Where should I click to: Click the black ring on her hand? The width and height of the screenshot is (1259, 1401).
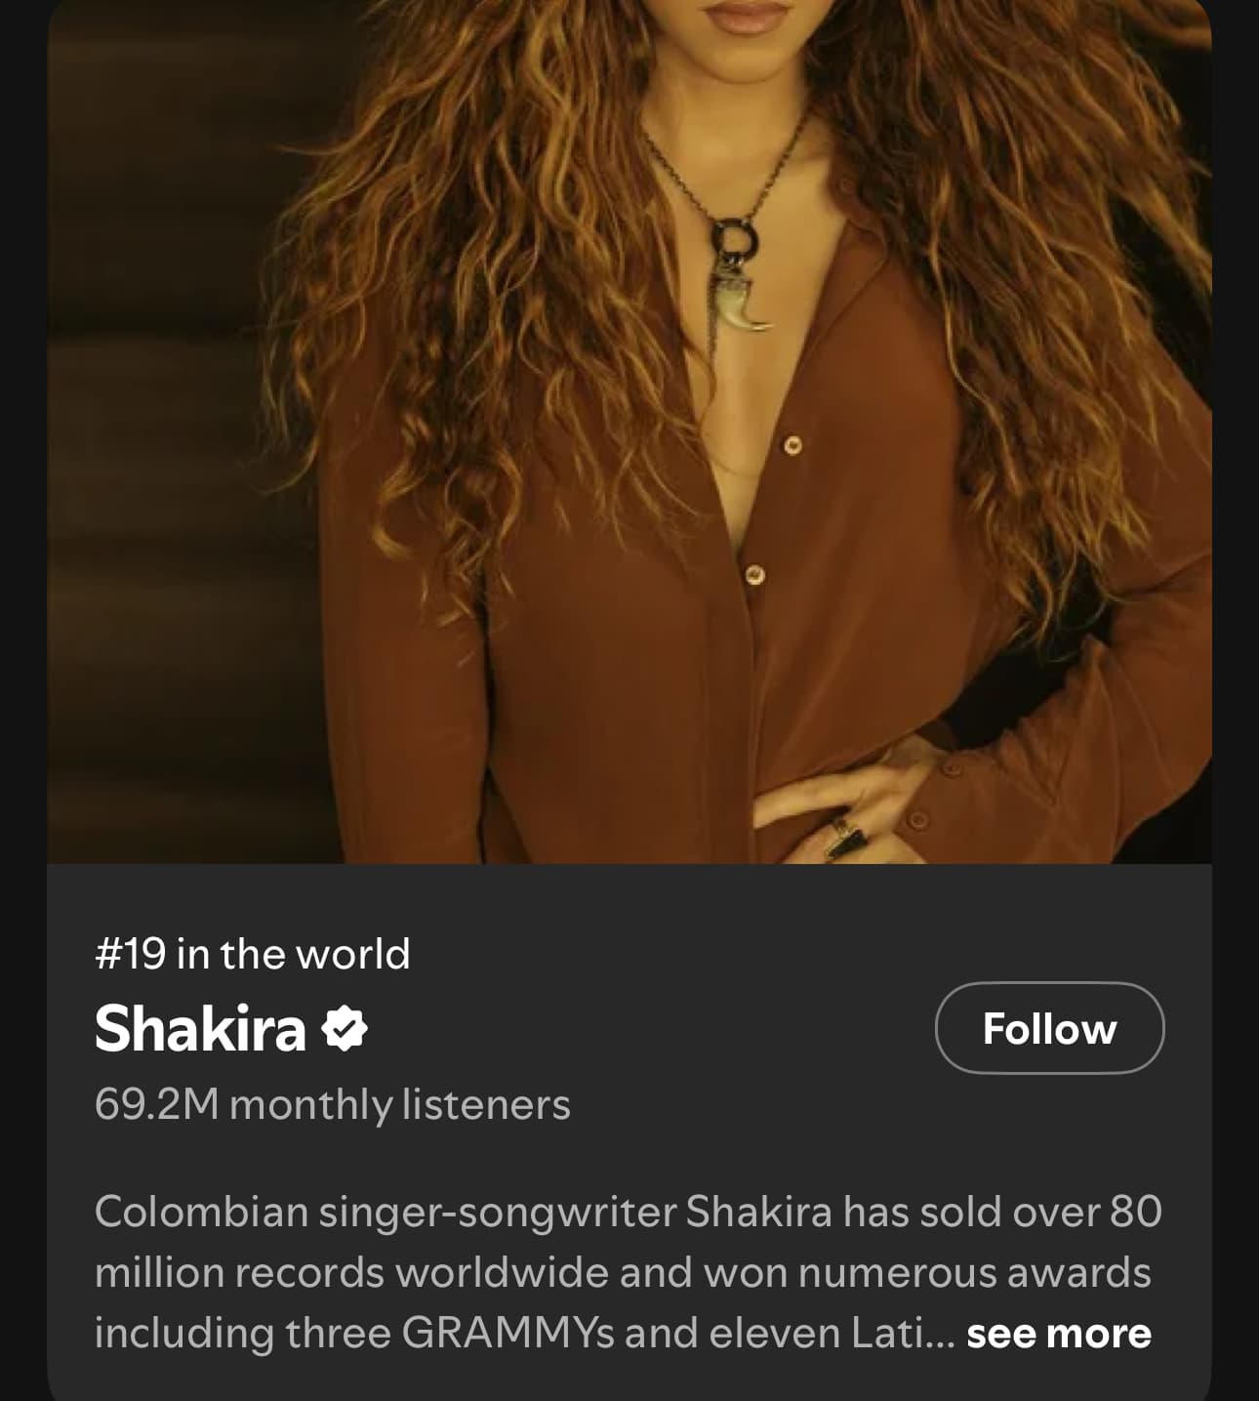click(x=841, y=840)
